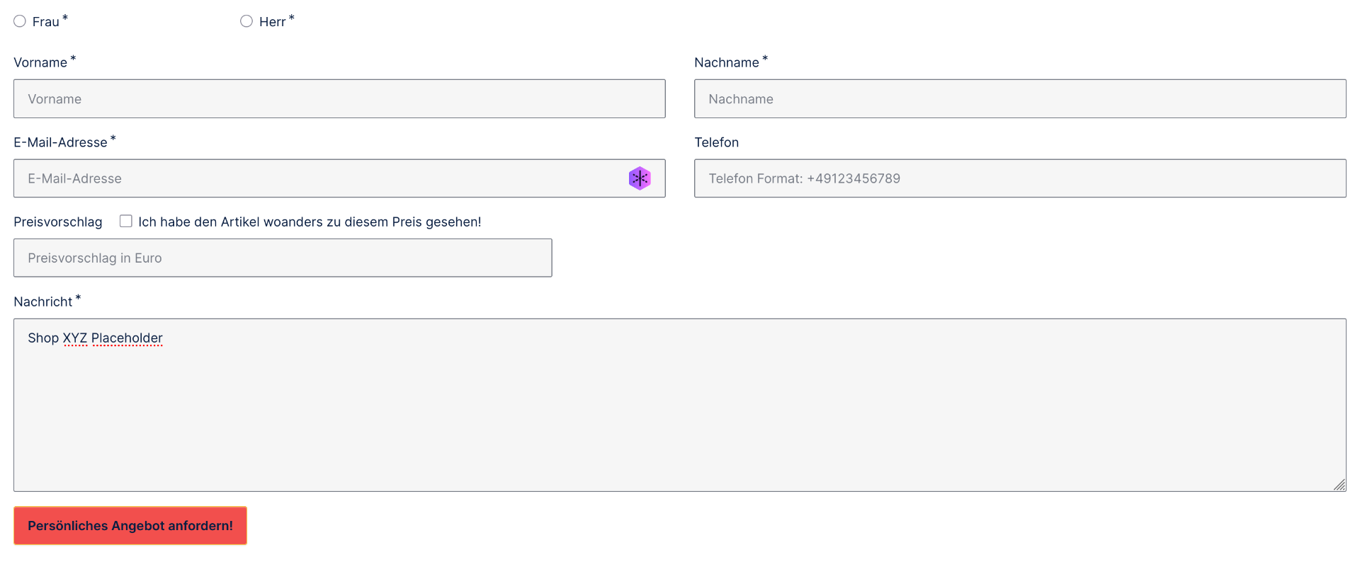The width and height of the screenshot is (1360, 574).
Task: Focus the Vorname text input box
Action: click(339, 99)
